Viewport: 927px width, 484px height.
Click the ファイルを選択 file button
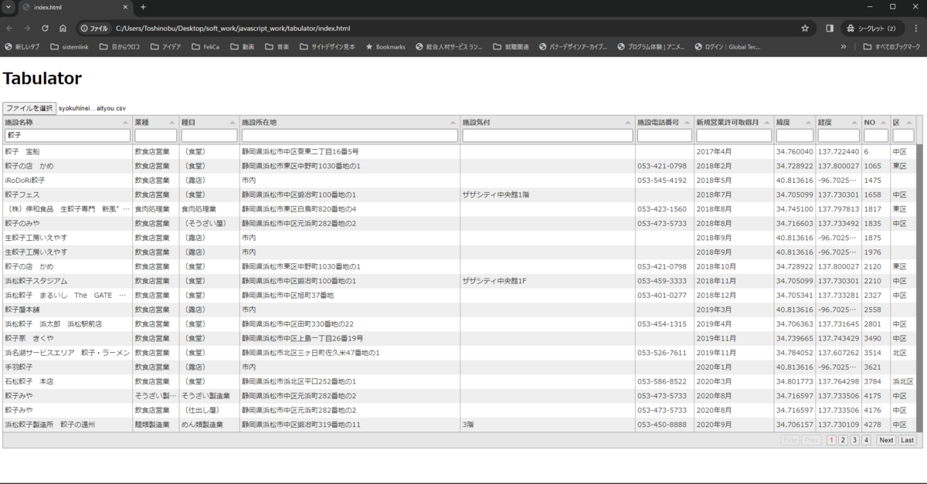pos(29,107)
